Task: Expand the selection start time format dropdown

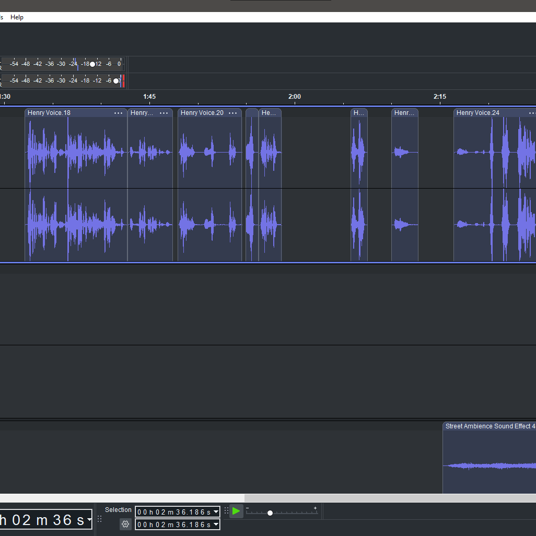Action: click(216, 512)
